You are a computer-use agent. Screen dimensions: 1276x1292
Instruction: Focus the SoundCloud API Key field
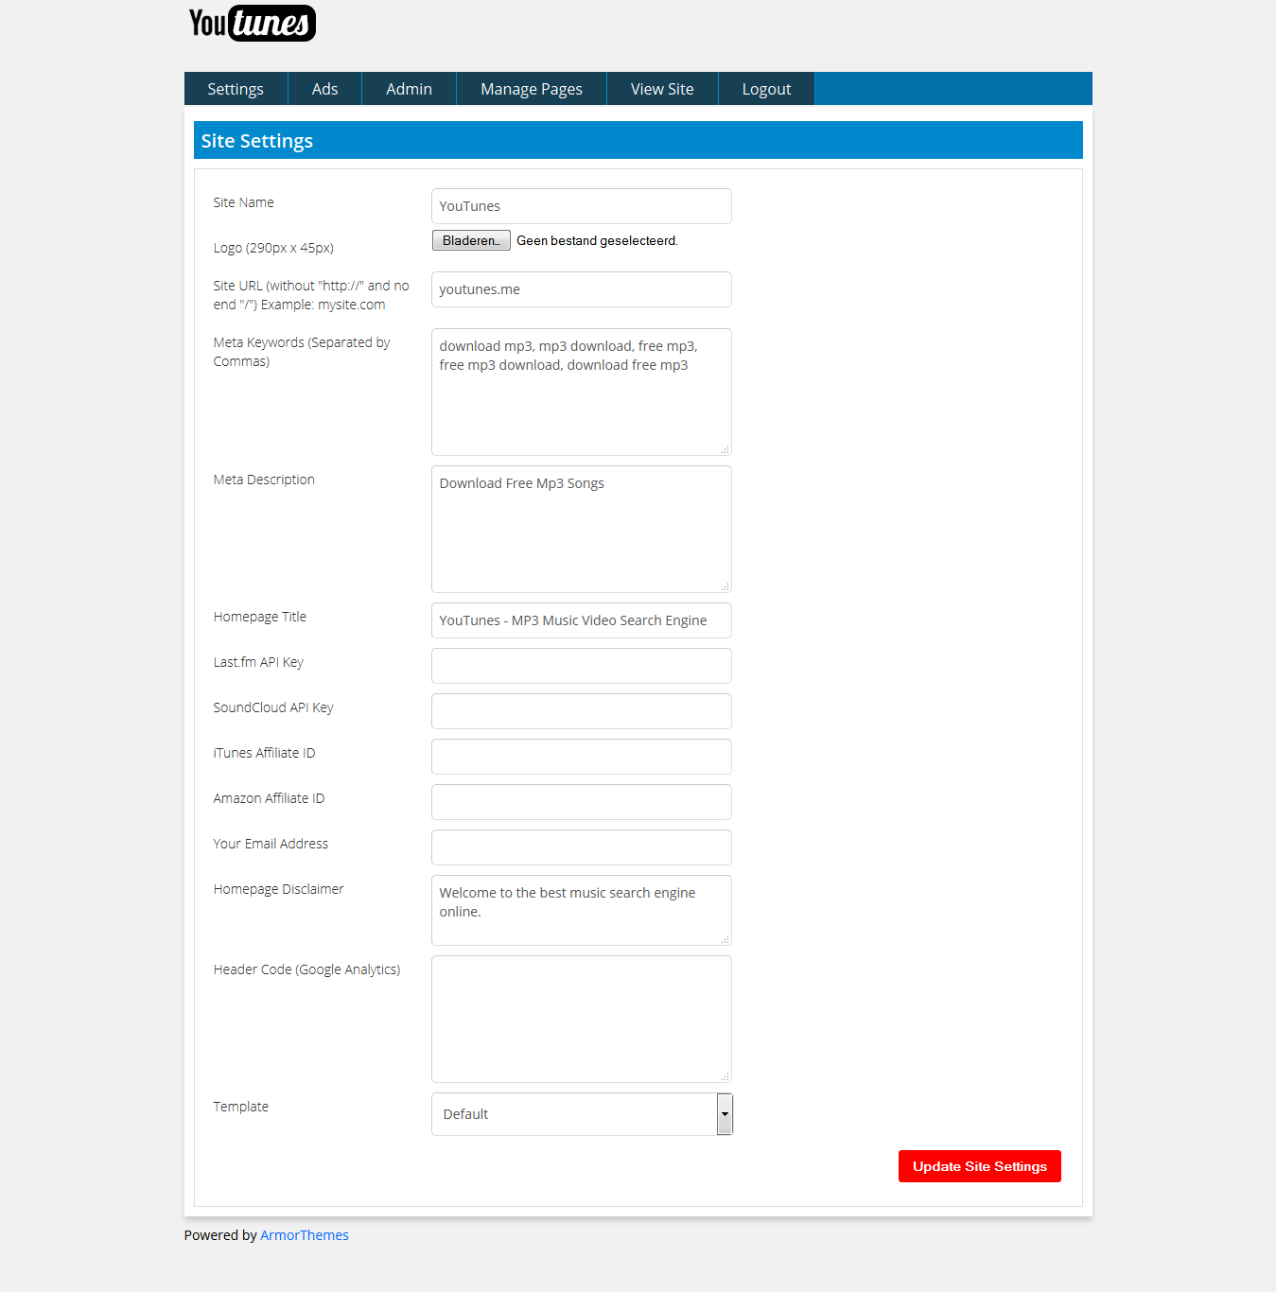tap(582, 711)
